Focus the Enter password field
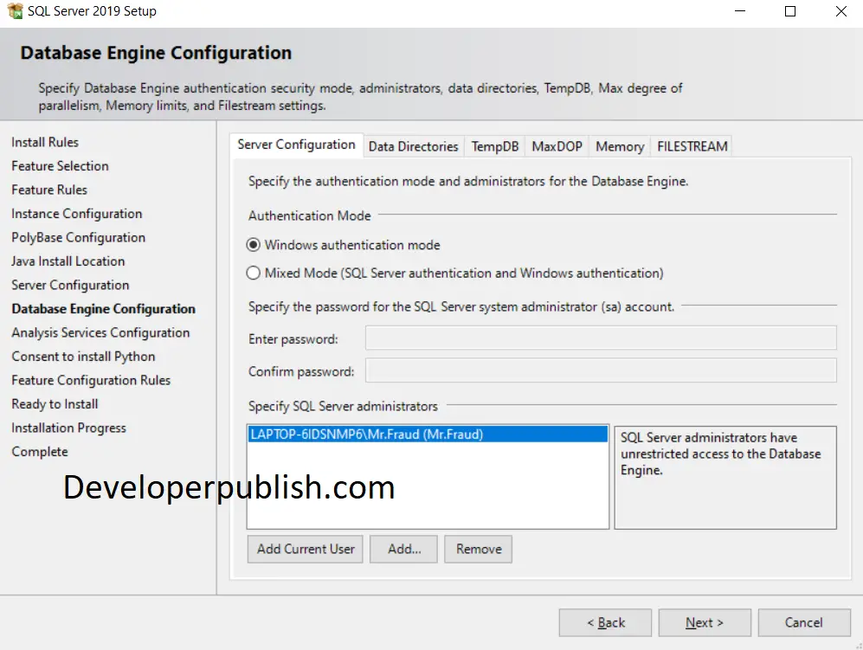This screenshot has width=863, height=650. pyautogui.click(x=601, y=338)
